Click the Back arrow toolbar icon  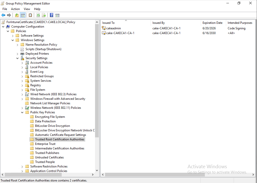(x=3, y=15)
